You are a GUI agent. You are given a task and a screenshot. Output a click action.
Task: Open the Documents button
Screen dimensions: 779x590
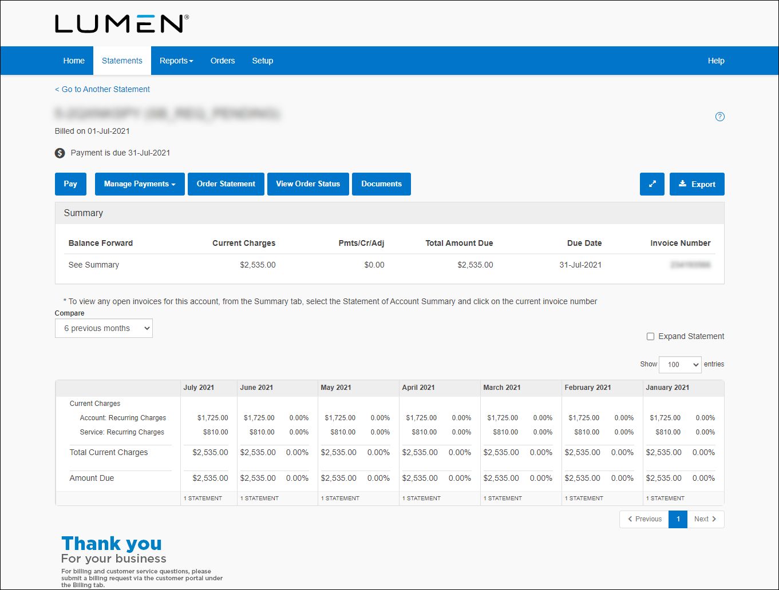(381, 184)
